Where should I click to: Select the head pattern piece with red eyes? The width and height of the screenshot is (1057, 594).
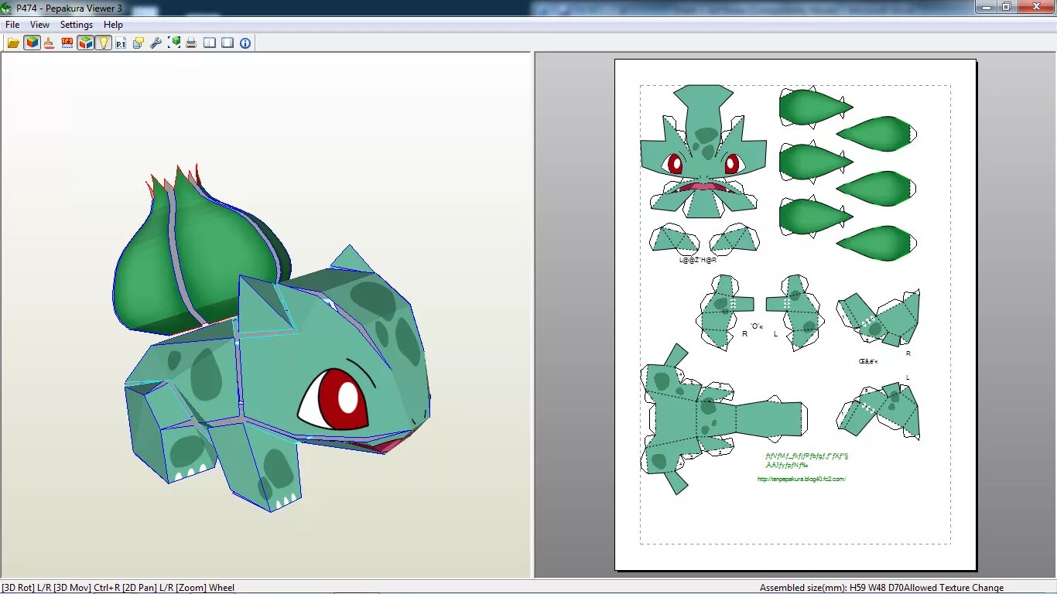703,151
